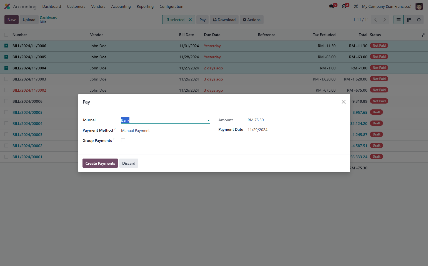This screenshot has width=428, height=266.
Task: Expand the Journal dropdown arrow
Action: point(208,120)
